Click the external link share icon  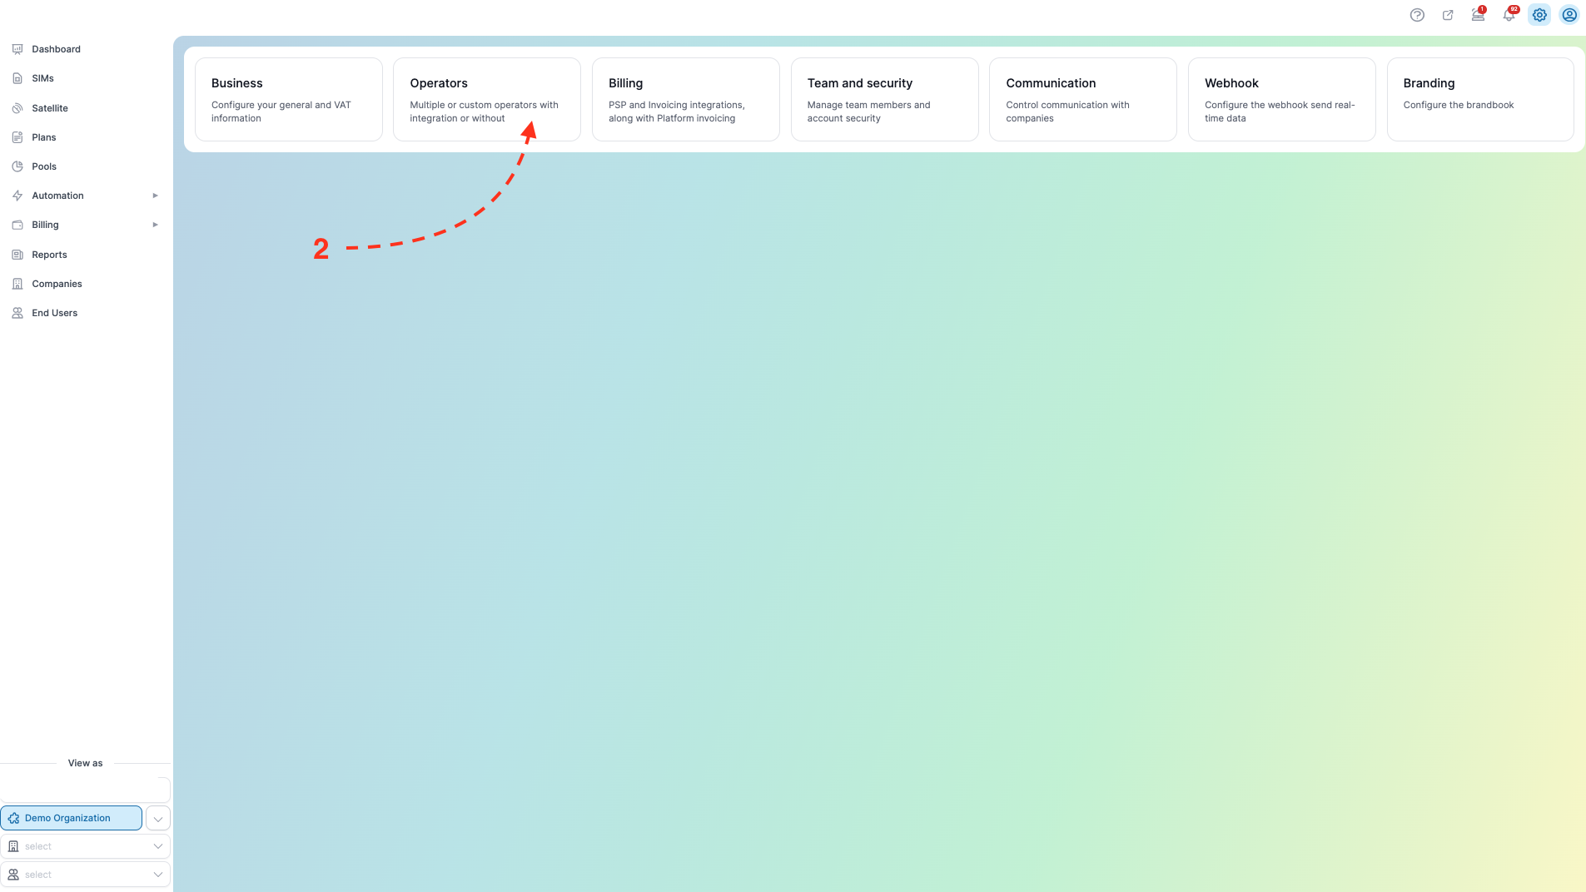coord(1448,15)
